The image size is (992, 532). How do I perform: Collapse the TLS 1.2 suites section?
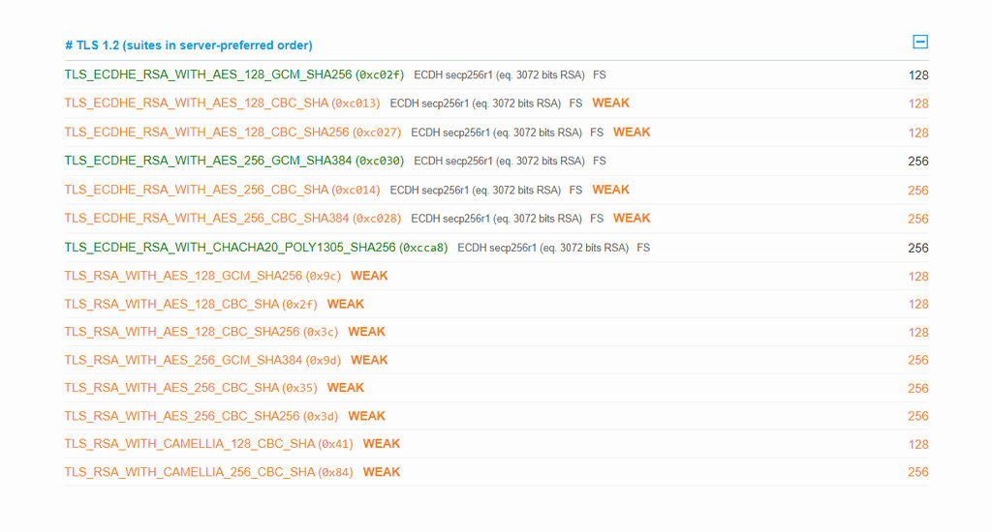click(x=920, y=42)
